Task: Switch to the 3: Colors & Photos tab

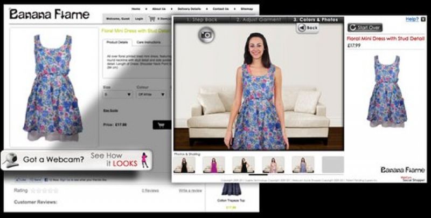Action: (x=315, y=20)
